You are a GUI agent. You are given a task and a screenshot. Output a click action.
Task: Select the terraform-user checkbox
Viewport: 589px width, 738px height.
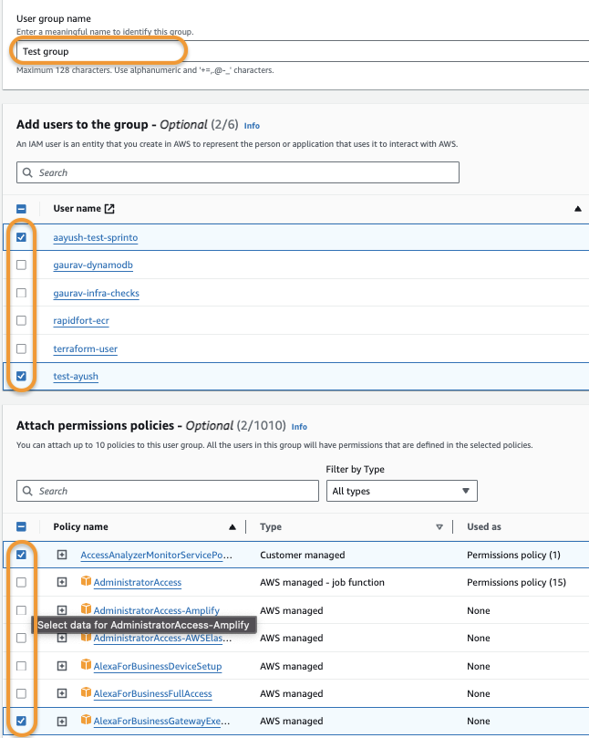pyautogui.click(x=21, y=348)
